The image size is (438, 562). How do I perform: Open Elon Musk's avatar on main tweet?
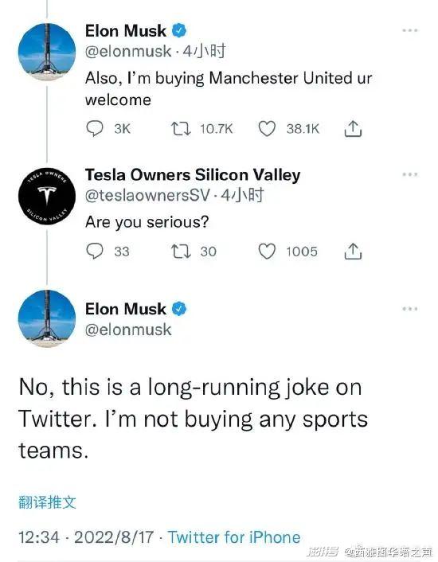47,318
